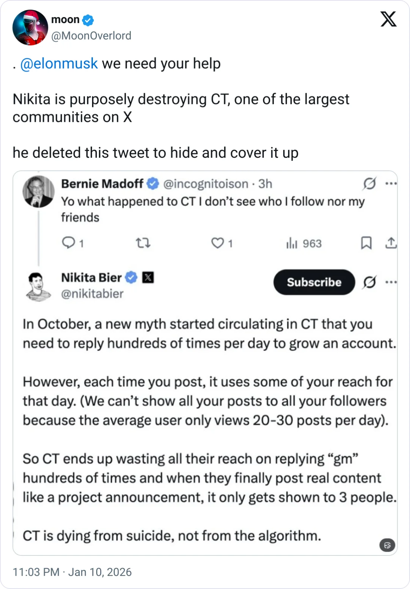Screen dimensions: 410x589
Task: Click Grok icon next to Subscribe button
Action: (369, 282)
